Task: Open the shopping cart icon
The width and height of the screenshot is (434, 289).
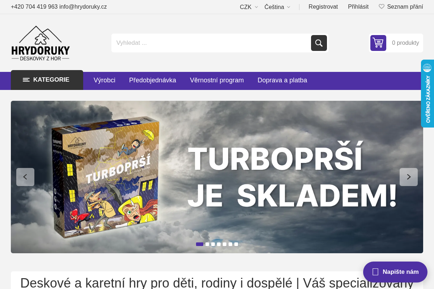Action: (x=378, y=43)
